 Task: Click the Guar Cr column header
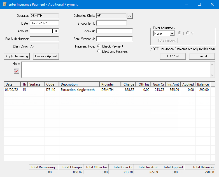(x=159, y=84)
